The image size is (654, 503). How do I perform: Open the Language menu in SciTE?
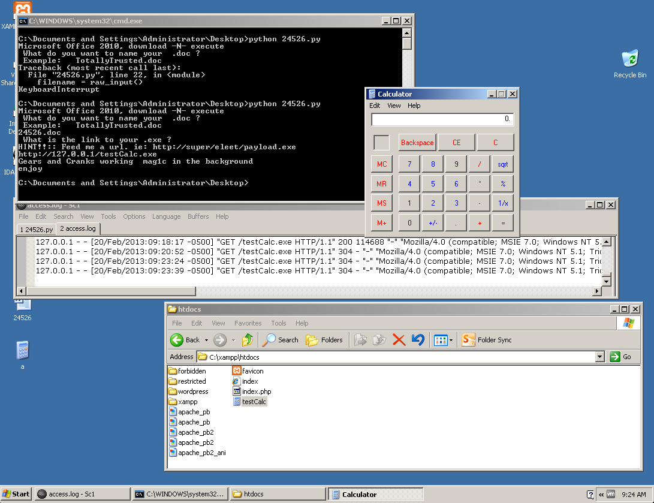(x=167, y=216)
